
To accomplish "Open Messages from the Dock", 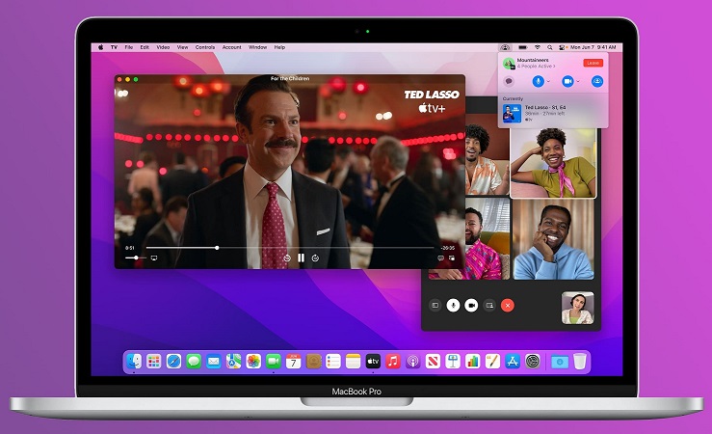I will 194,362.
